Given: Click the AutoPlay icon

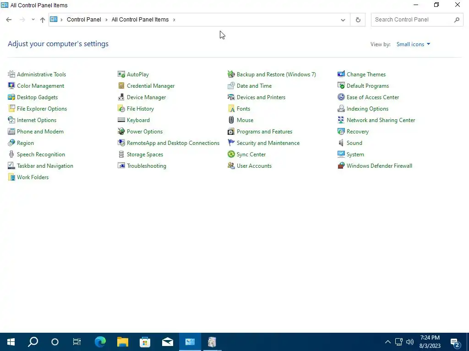Looking at the screenshot, I should coord(121,74).
